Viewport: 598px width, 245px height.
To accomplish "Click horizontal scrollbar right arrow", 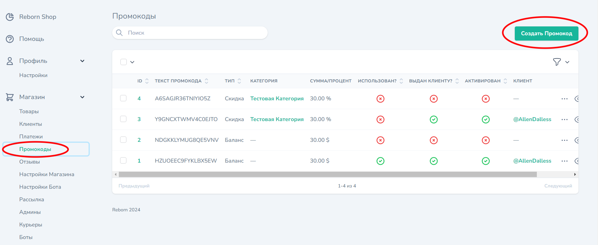I will 575,174.
